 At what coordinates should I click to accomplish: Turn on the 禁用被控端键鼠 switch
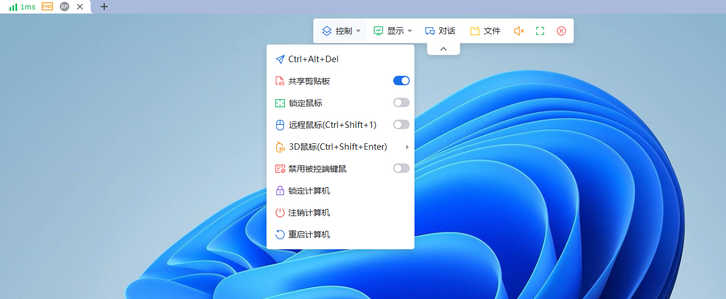tap(401, 169)
